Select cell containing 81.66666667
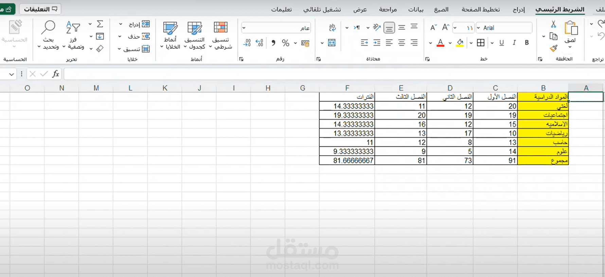605x277 pixels. pos(347,160)
